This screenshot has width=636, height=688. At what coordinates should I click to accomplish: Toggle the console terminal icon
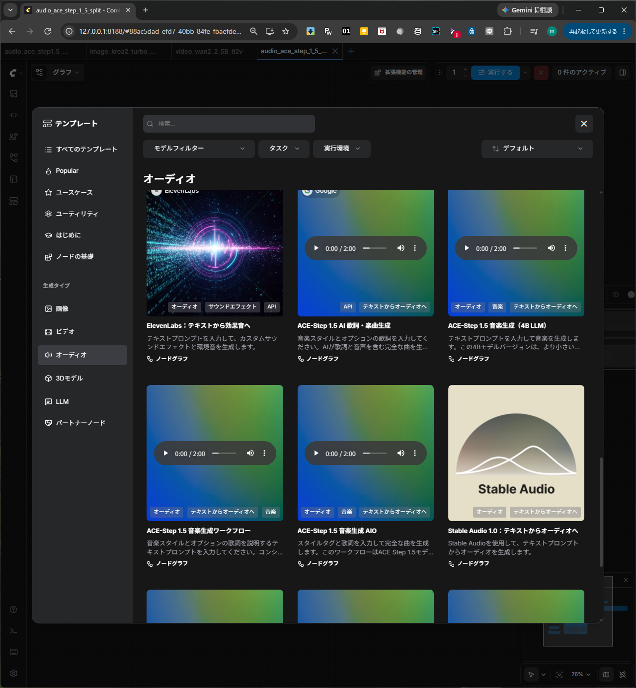click(x=14, y=631)
